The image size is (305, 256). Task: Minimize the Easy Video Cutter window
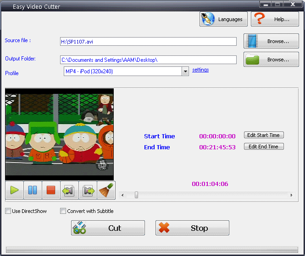pyautogui.click(x=266, y=4)
